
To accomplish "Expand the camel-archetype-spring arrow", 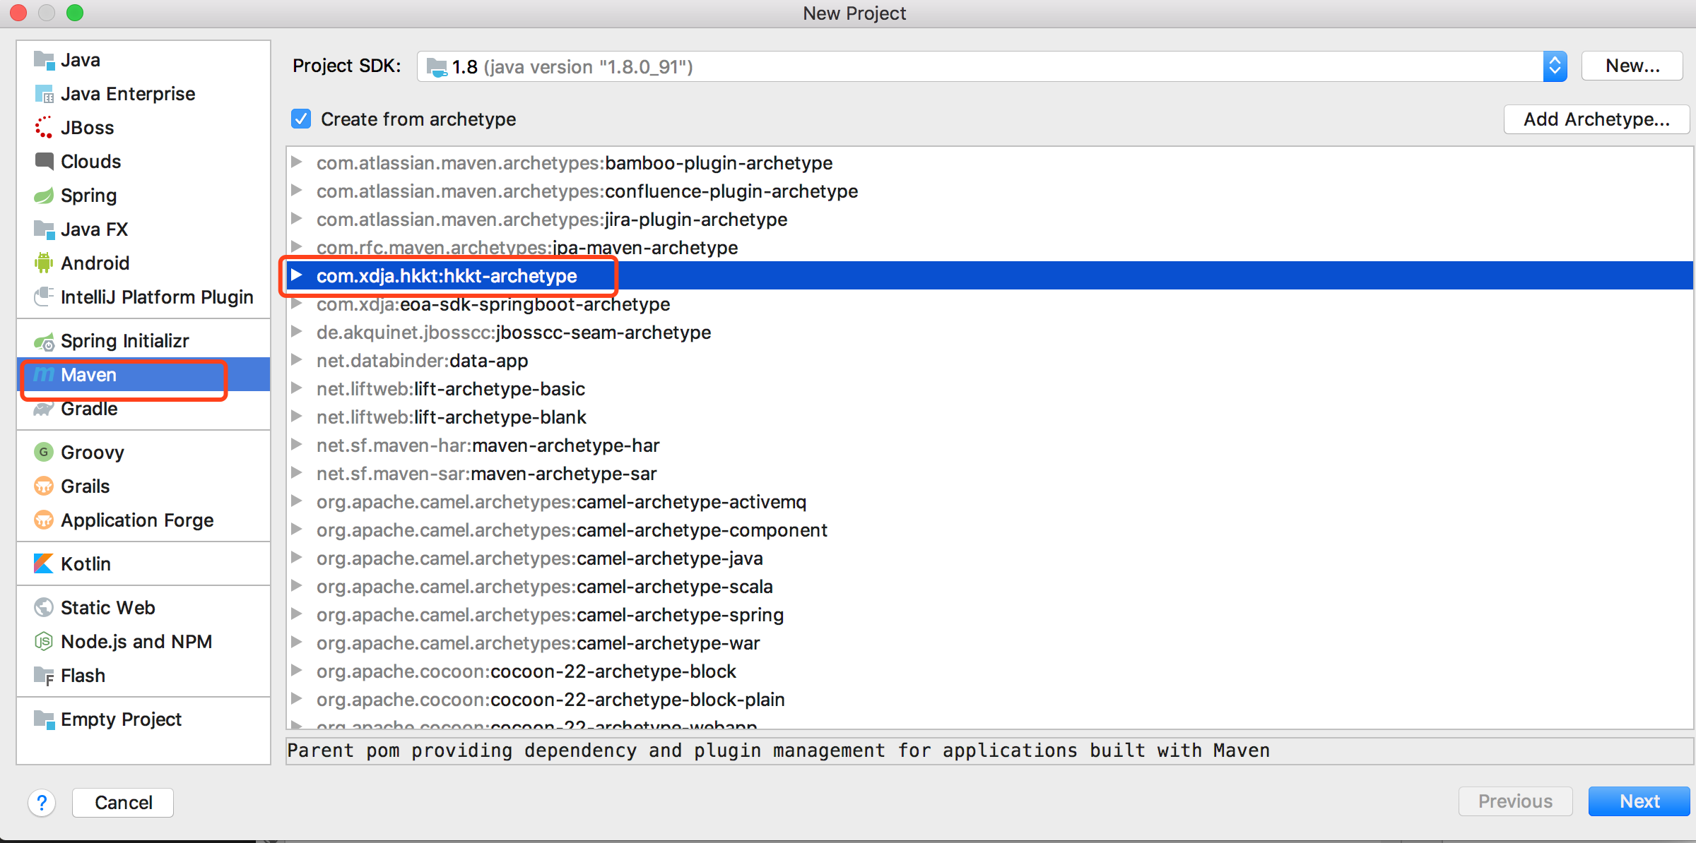I will (297, 614).
